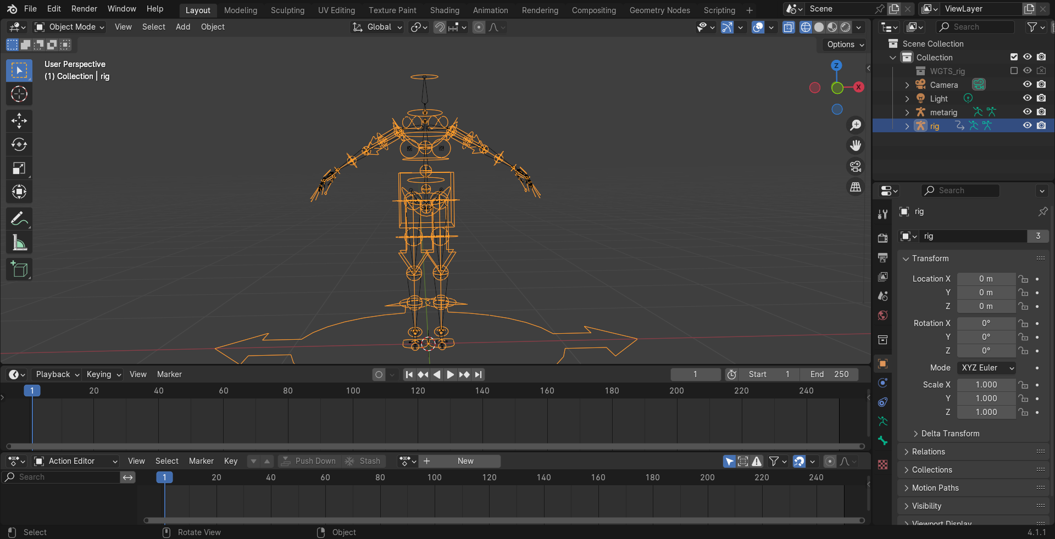Click the pan hand viewport gizmo

tap(856, 145)
